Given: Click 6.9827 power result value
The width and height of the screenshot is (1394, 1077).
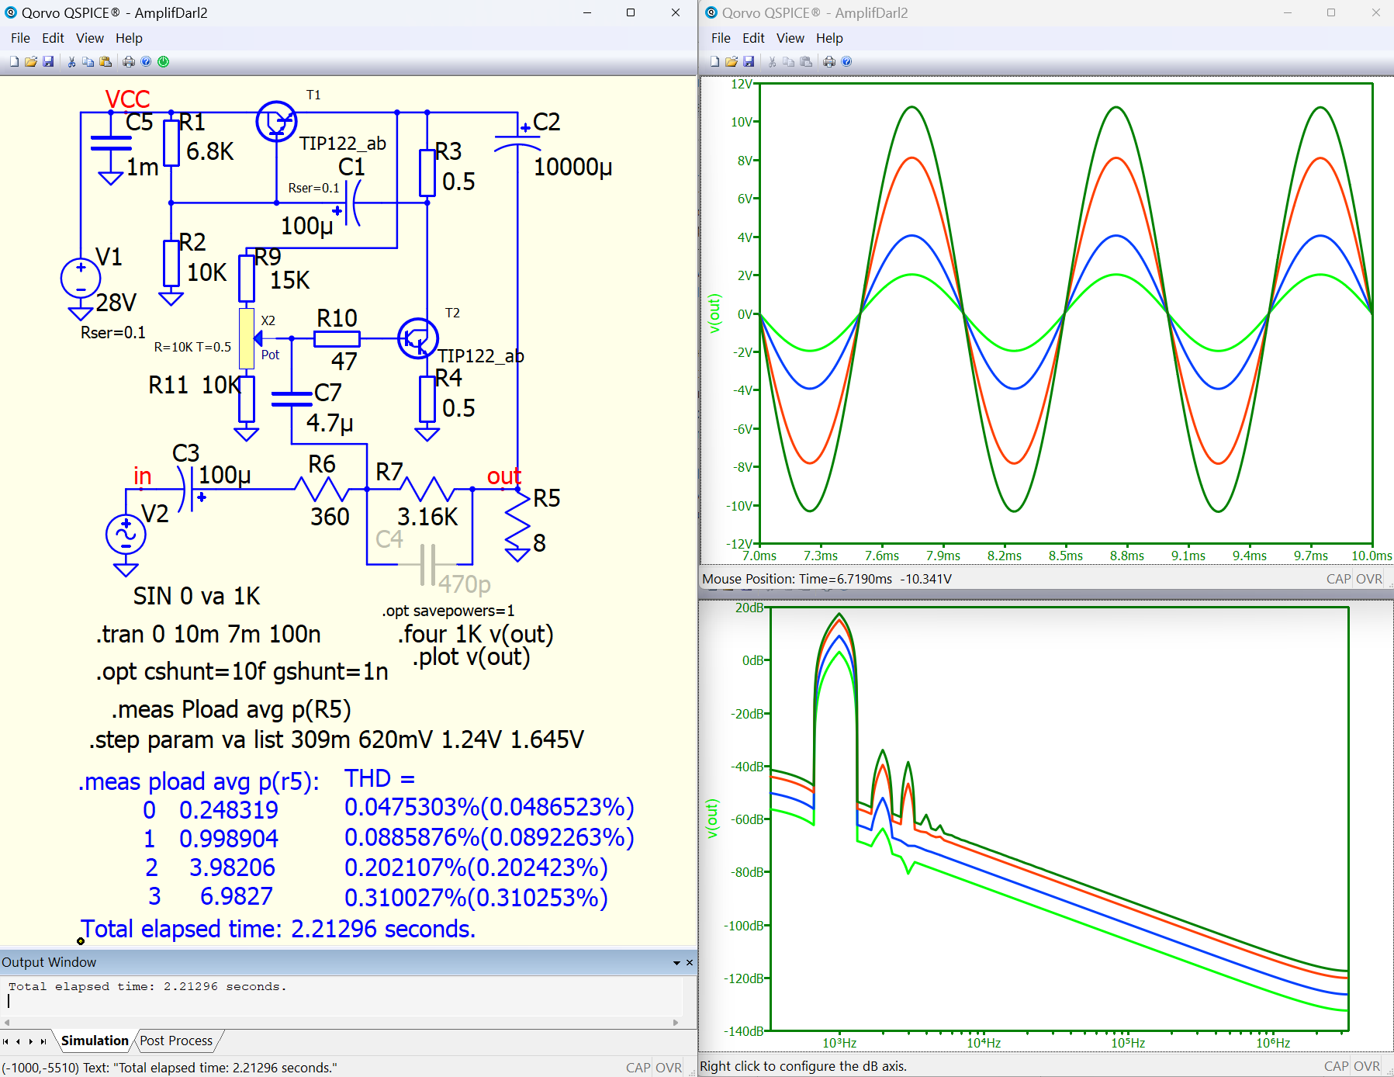Looking at the screenshot, I should point(236,896).
